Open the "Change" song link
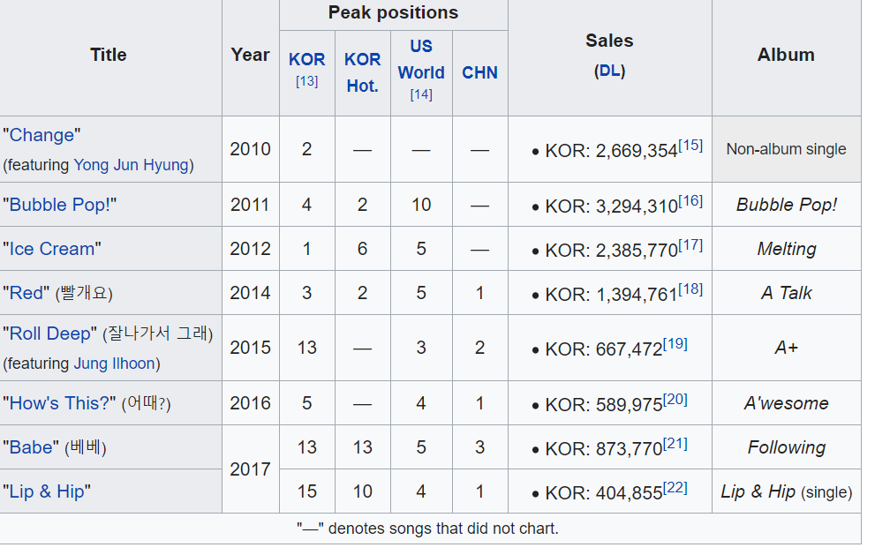The width and height of the screenshot is (875, 555). (x=41, y=135)
